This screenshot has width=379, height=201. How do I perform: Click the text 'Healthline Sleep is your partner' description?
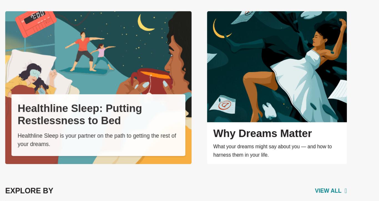97,140
